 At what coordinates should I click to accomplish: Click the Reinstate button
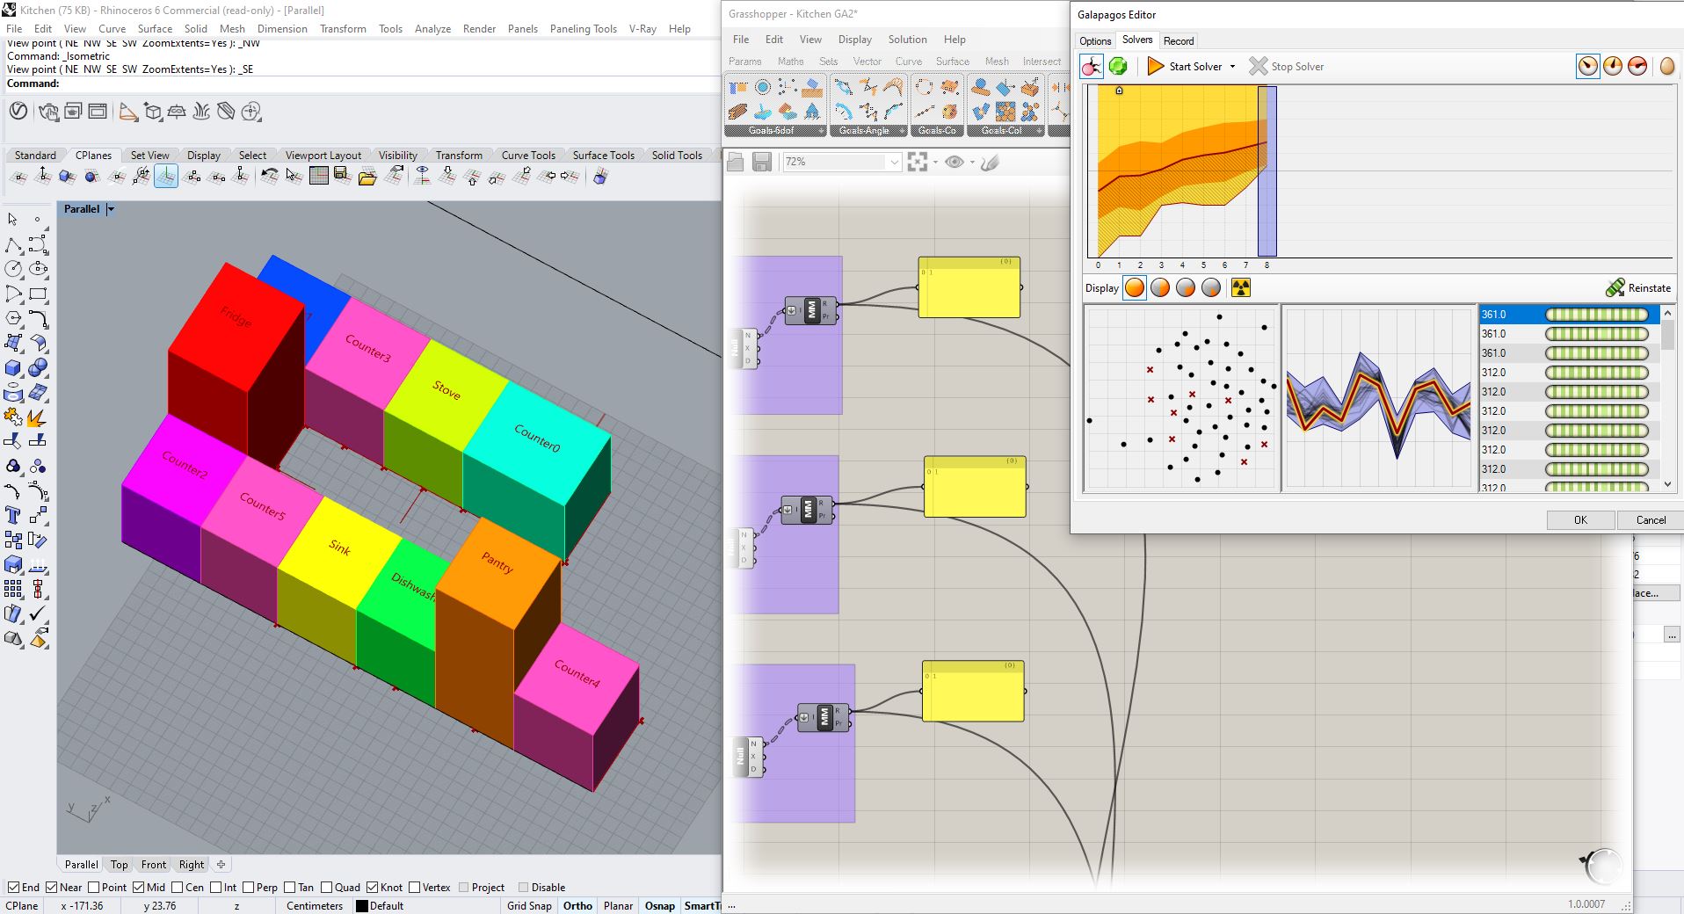[1638, 288]
